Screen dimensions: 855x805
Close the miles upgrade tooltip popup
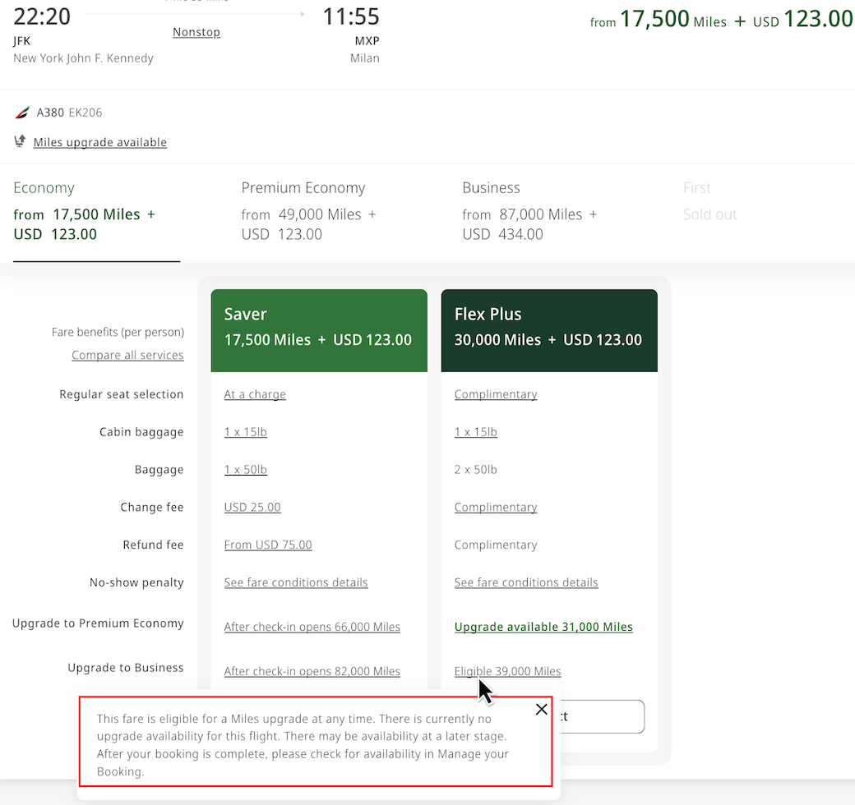click(x=541, y=710)
